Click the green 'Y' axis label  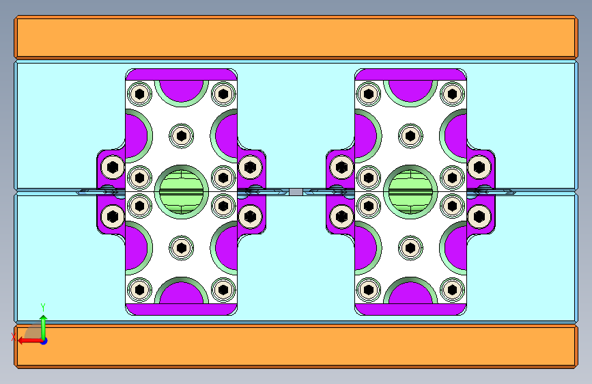coord(43,307)
